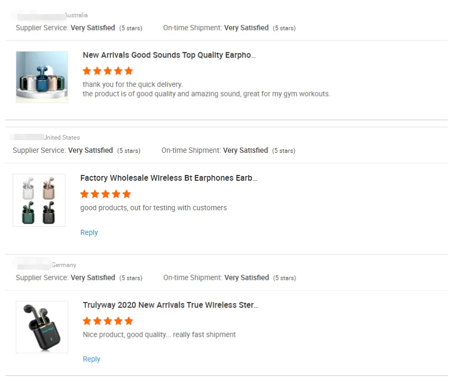Viewport: 453px width, 382px height.
Task: Click the multicolor earphones product thumbnail
Action: coord(42,77)
